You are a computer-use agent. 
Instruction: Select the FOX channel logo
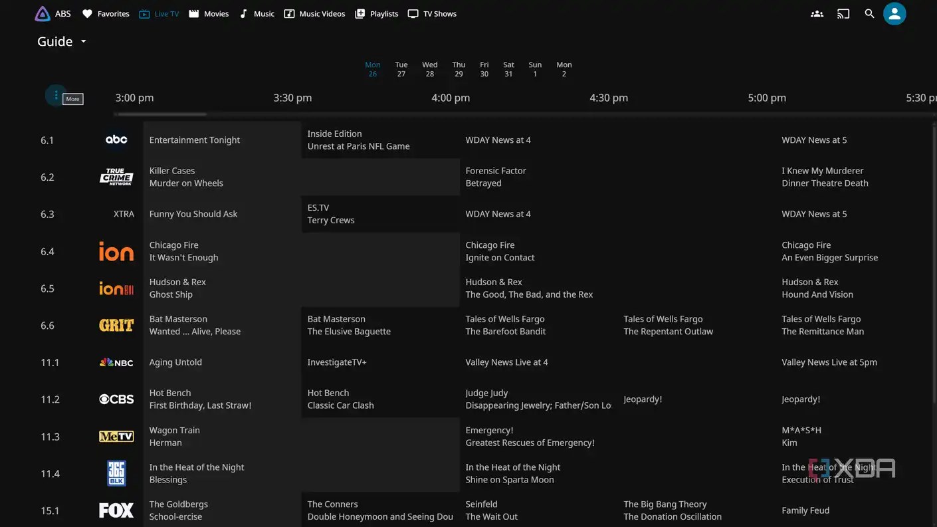pyautogui.click(x=116, y=510)
